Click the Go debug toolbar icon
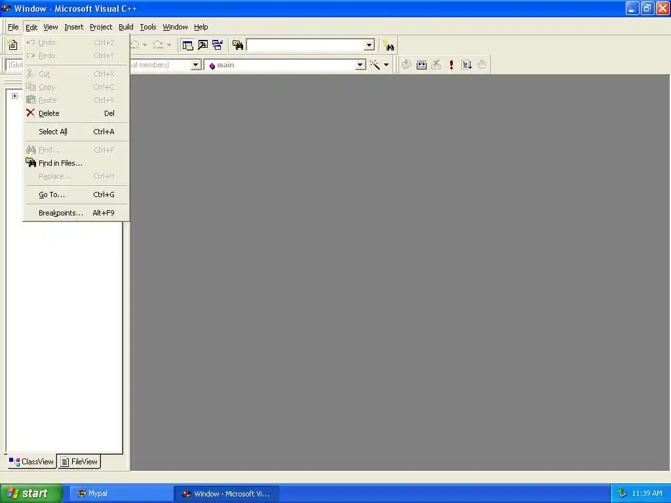Viewport: 671px width, 503px height. click(x=467, y=65)
